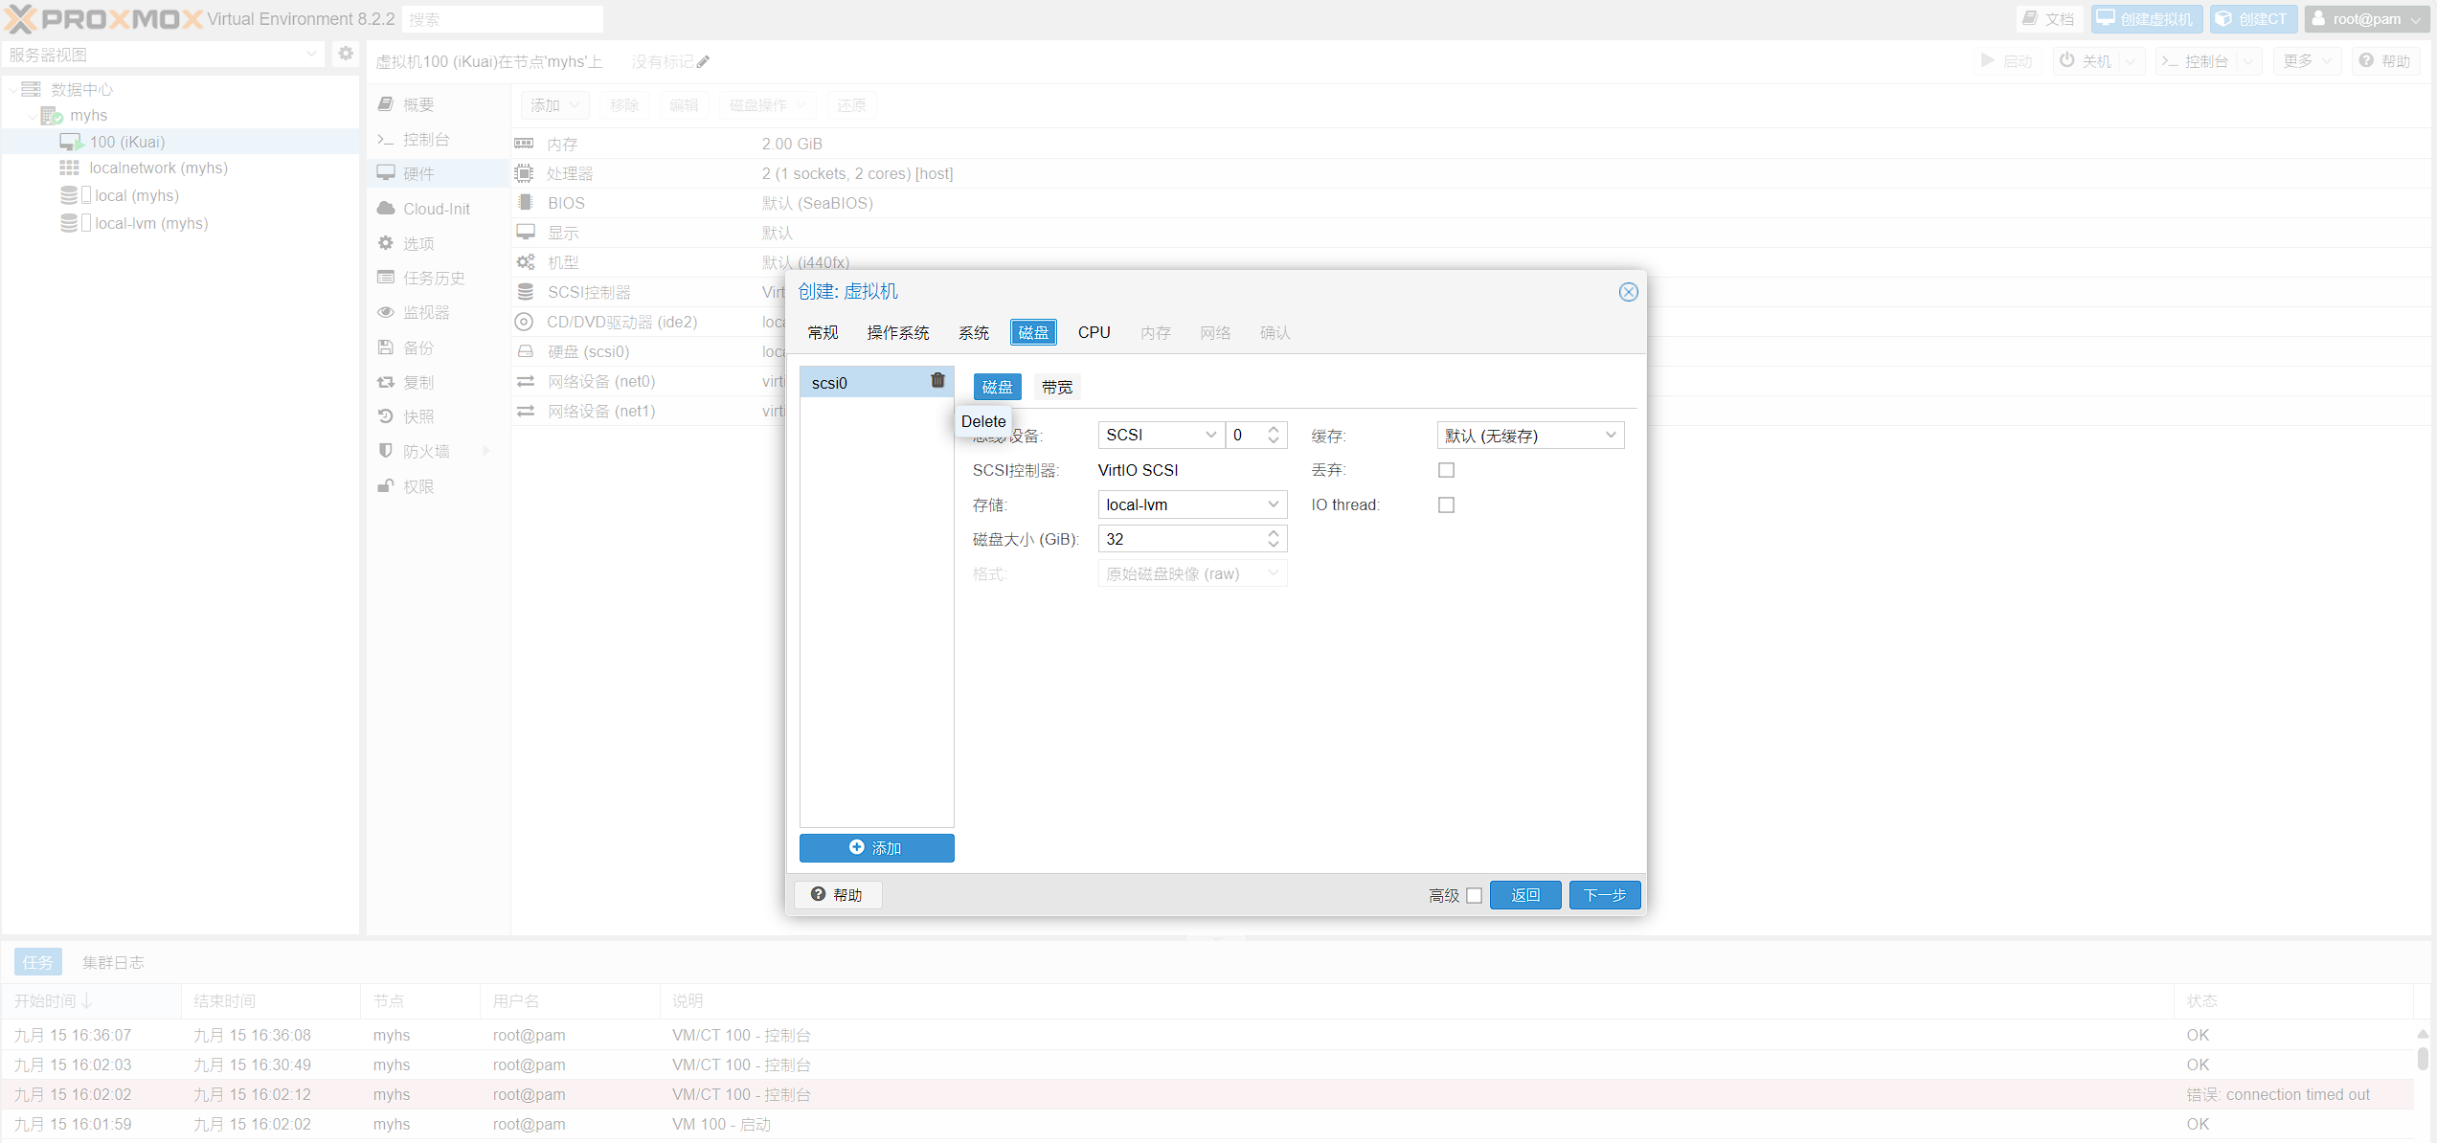Open the Bandwidth (带宽) sub-tab
Image resolution: width=2437 pixels, height=1143 pixels.
(x=1057, y=387)
